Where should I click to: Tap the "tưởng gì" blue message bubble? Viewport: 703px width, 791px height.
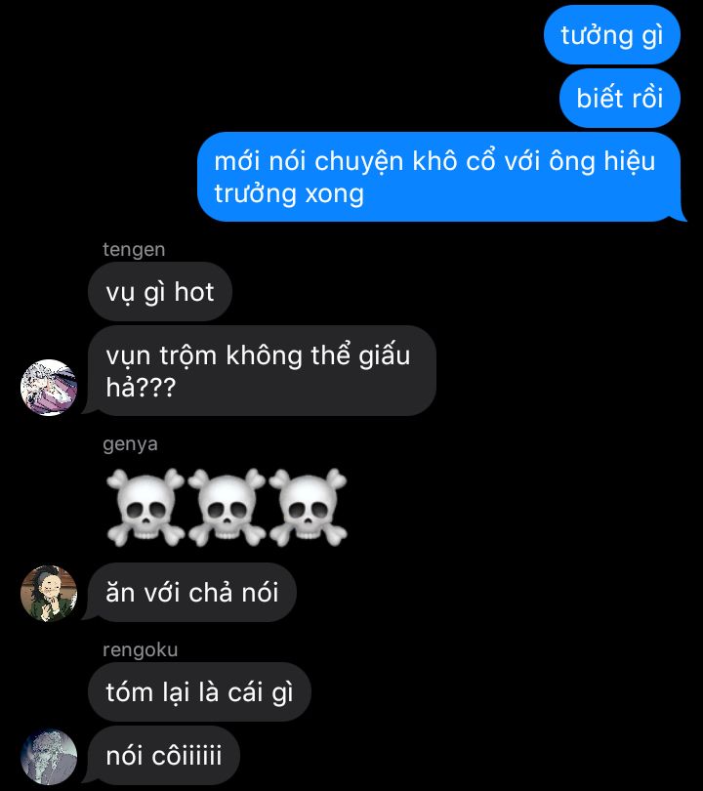612,35
